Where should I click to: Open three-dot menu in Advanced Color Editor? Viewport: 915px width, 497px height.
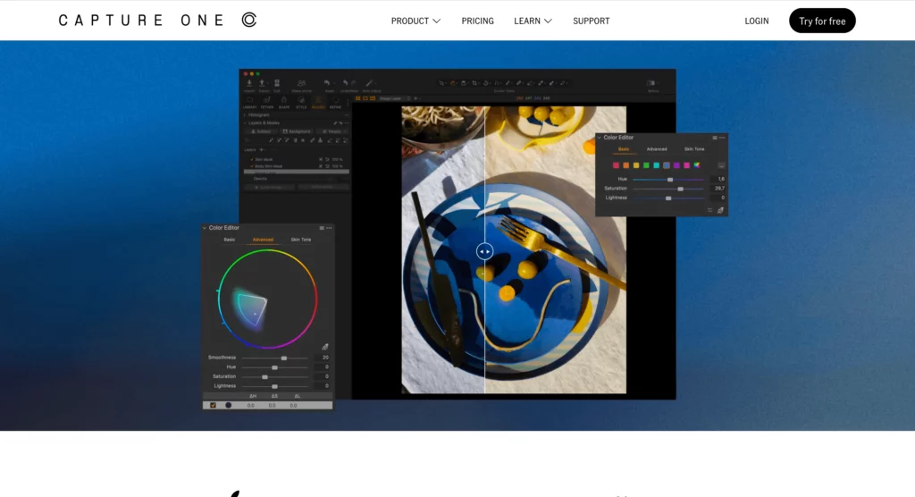329,228
